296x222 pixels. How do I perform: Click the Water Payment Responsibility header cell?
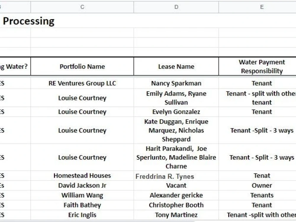[257, 66]
